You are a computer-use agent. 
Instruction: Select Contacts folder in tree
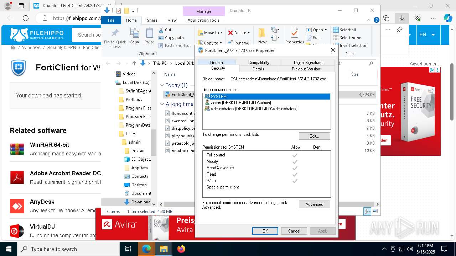(136, 176)
